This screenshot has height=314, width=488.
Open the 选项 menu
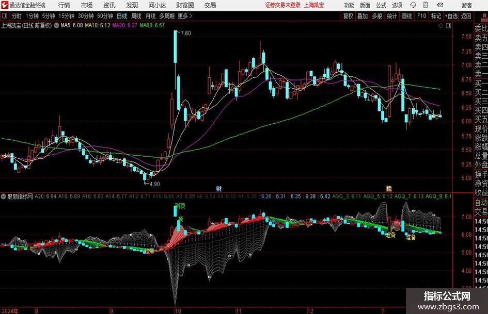[x=397, y=5]
